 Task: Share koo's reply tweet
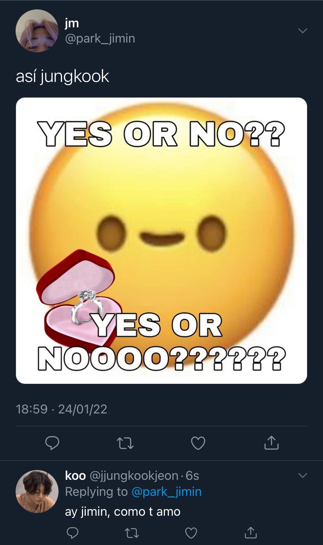pyautogui.click(x=250, y=532)
